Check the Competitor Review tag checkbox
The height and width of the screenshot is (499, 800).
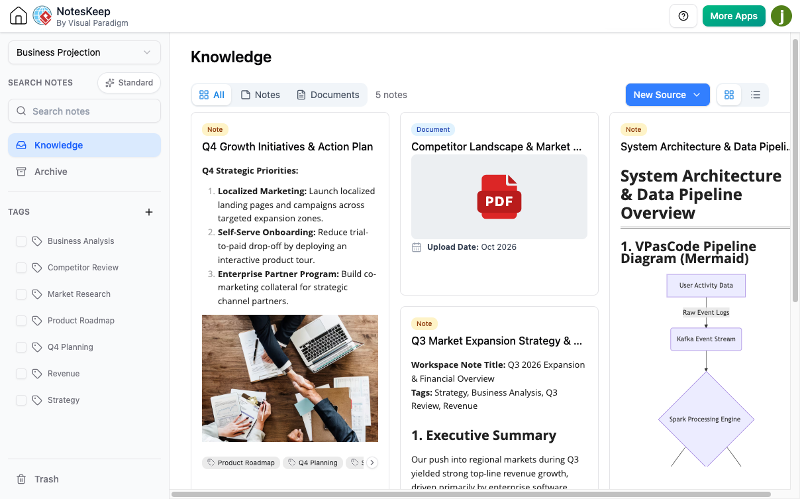point(21,268)
